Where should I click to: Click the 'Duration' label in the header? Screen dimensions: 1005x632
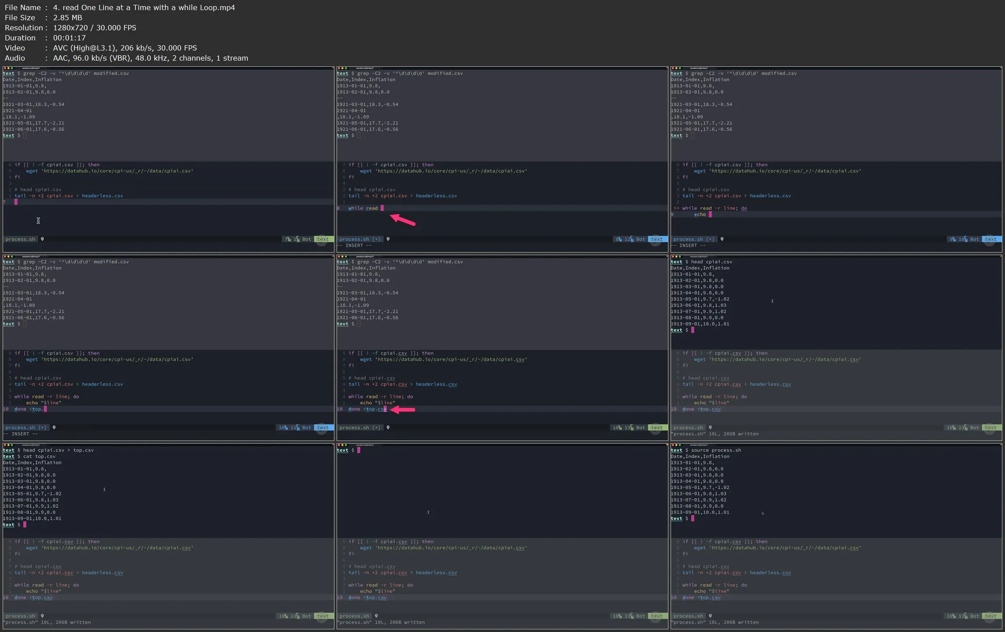tap(20, 38)
